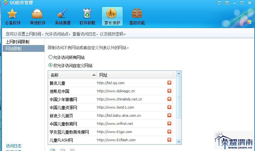The width and height of the screenshot is (255, 151).
Task: Open the 访问日志 link
Action: click(14, 146)
